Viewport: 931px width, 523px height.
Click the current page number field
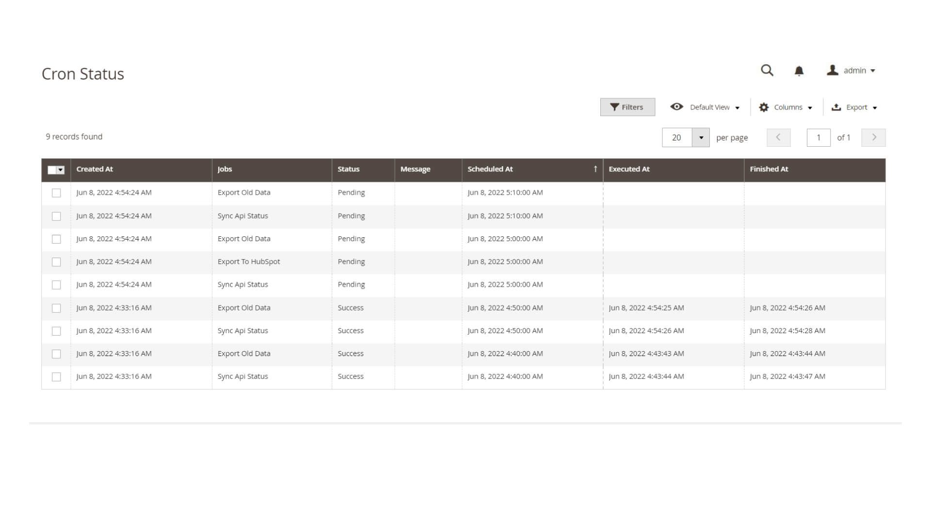pyautogui.click(x=818, y=138)
